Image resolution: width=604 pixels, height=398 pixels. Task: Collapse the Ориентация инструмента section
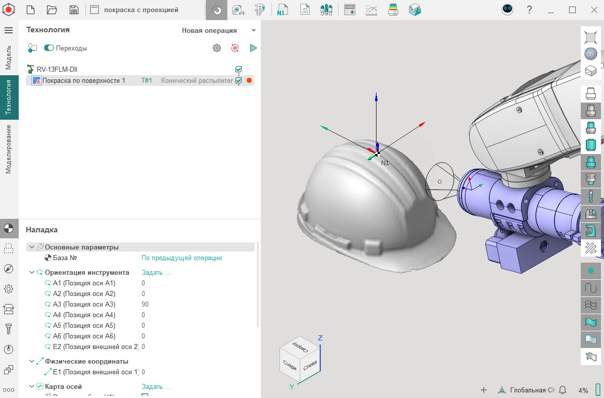(x=32, y=272)
